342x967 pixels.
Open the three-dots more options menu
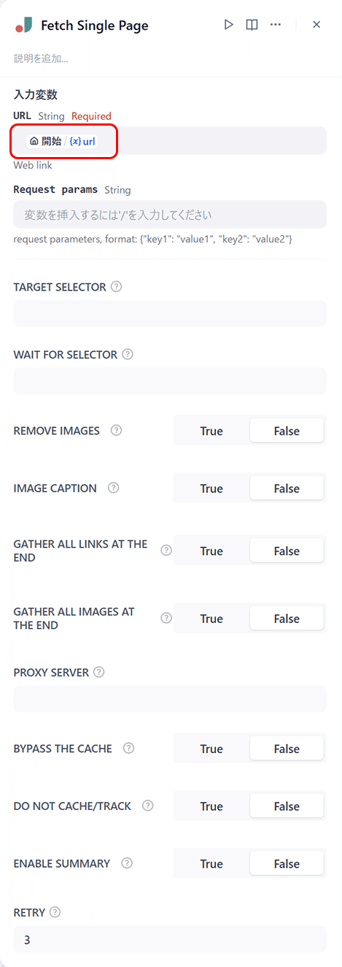275,25
